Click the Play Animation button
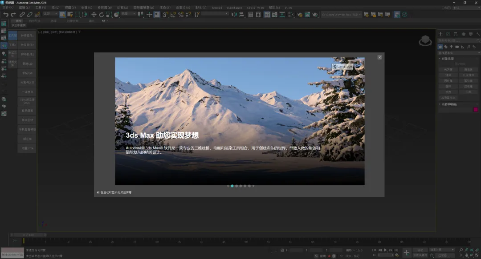This screenshot has height=259, width=481. 385,250
